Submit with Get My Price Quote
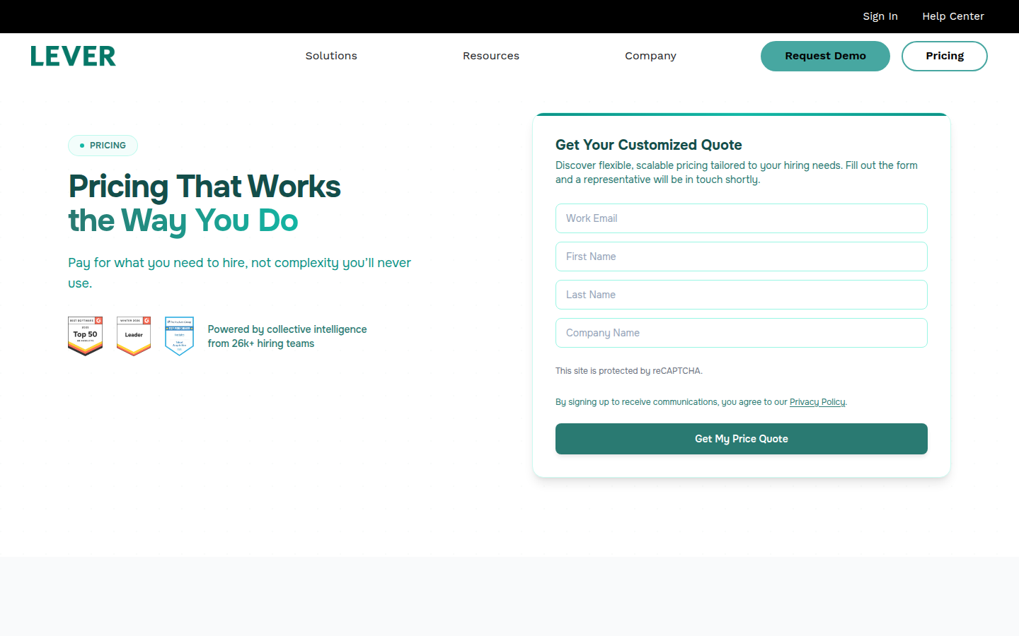The image size is (1019, 636). tap(742, 439)
